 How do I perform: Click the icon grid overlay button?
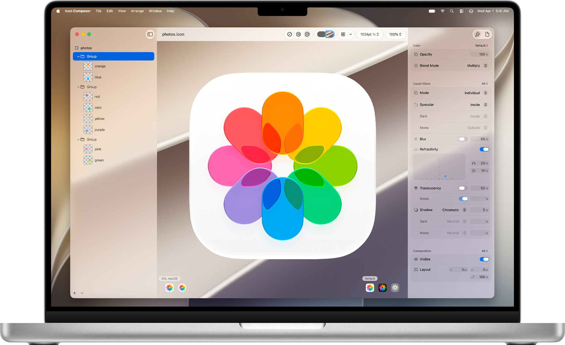coord(343,34)
